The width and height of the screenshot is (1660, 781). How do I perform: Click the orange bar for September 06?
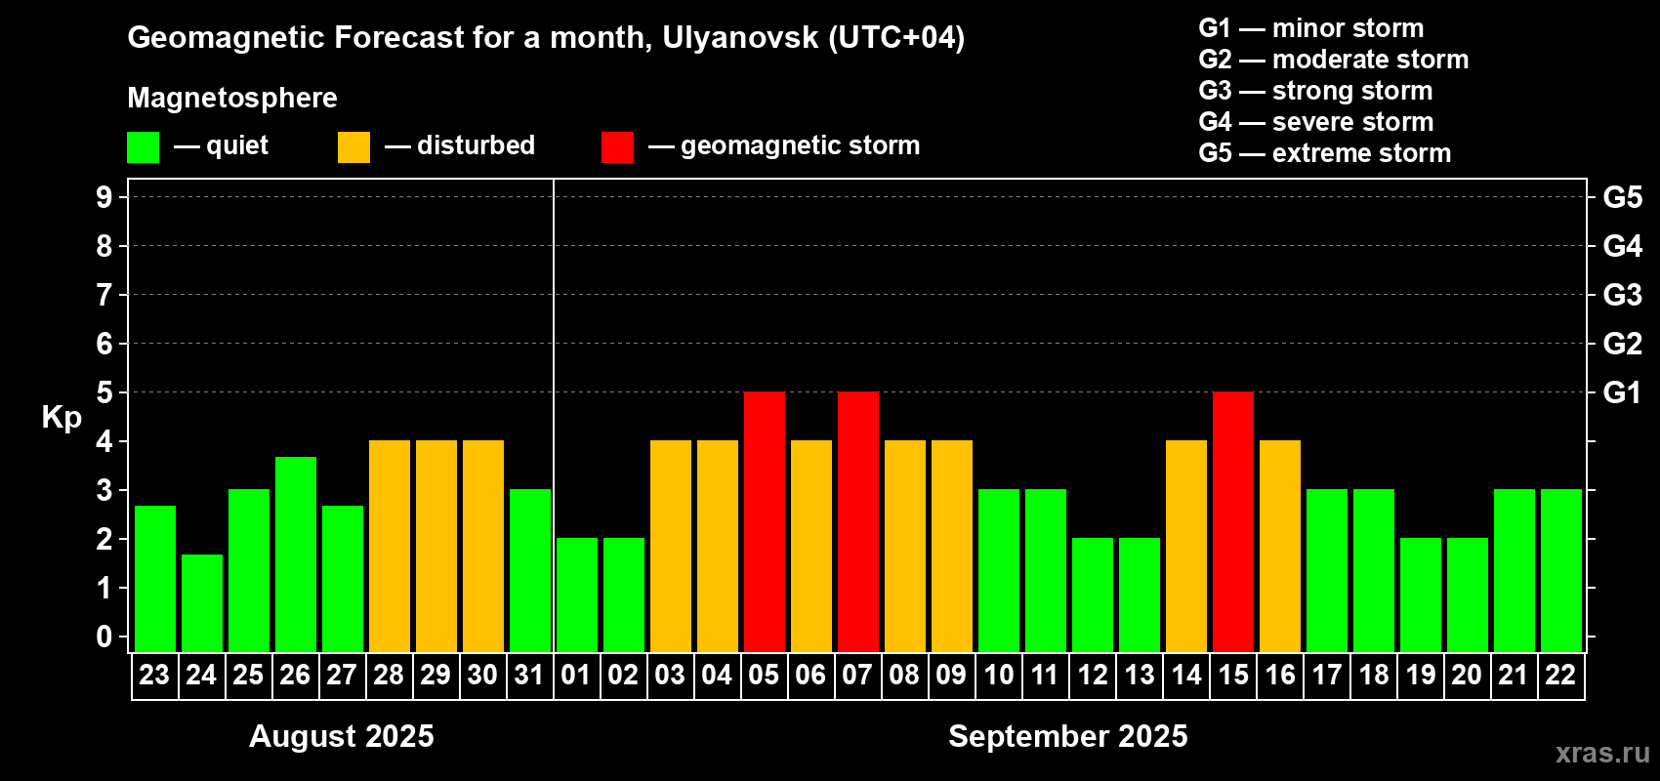point(811,547)
